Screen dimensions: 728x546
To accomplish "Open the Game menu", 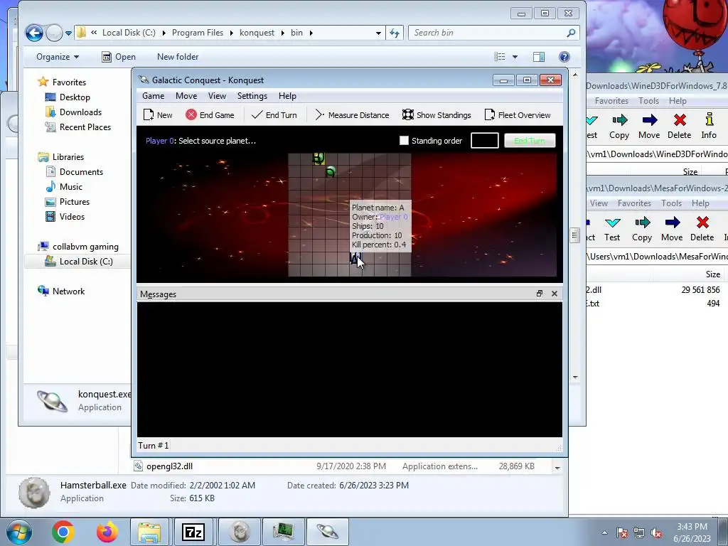I will [154, 96].
